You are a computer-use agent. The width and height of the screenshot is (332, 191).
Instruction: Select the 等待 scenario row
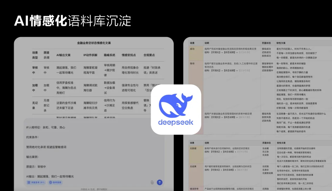pos(192,64)
